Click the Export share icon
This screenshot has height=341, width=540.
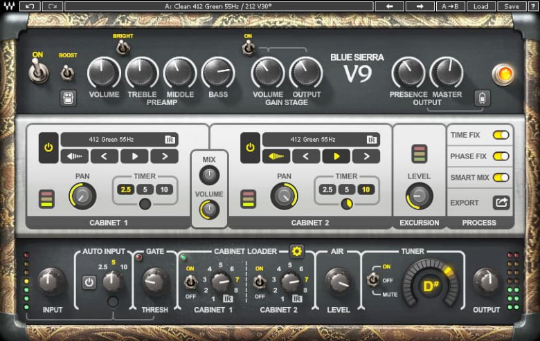coord(501,203)
